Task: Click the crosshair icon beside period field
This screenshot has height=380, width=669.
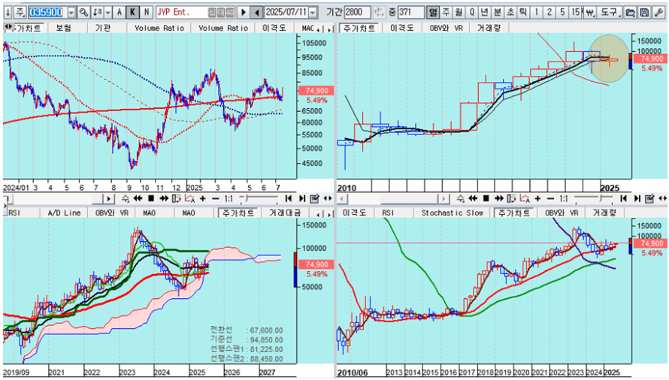Action: (x=378, y=13)
